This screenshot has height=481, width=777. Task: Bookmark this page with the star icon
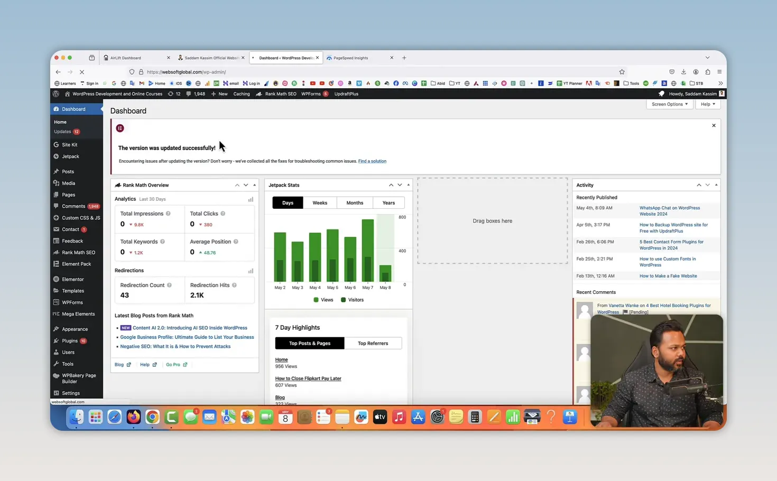click(x=622, y=72)
